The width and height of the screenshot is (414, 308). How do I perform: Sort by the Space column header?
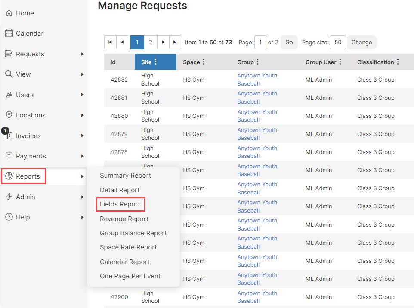(x=192, y=62)
